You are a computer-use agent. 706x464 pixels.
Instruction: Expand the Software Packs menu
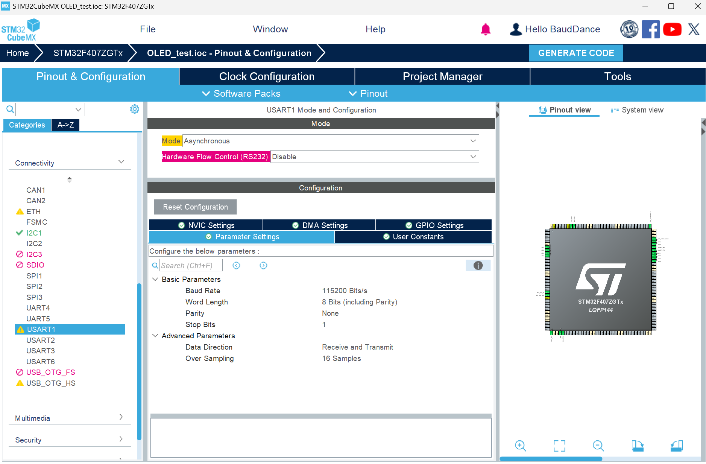tap(241, 93)
